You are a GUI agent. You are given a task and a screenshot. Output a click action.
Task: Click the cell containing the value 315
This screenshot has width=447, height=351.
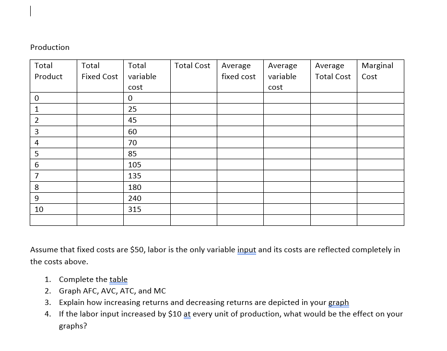click(134, 210)
